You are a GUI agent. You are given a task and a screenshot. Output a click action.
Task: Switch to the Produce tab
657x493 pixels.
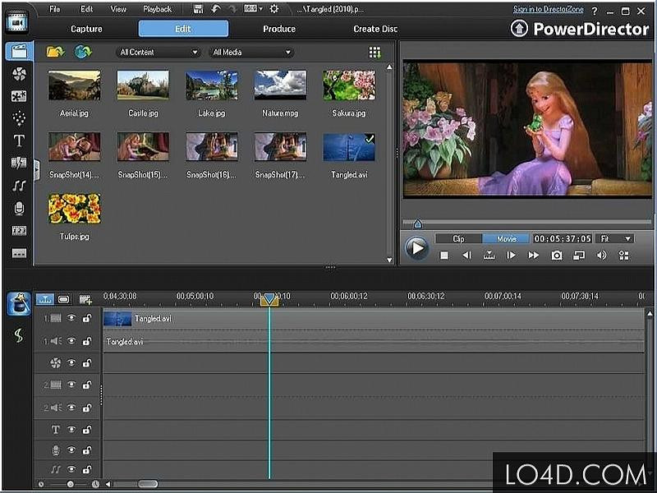point(279,29)
